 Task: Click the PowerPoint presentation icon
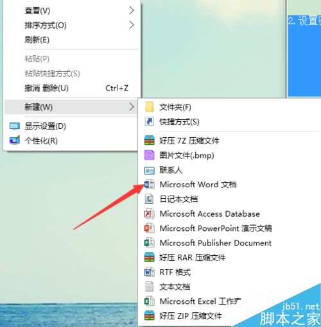[150, 228]
